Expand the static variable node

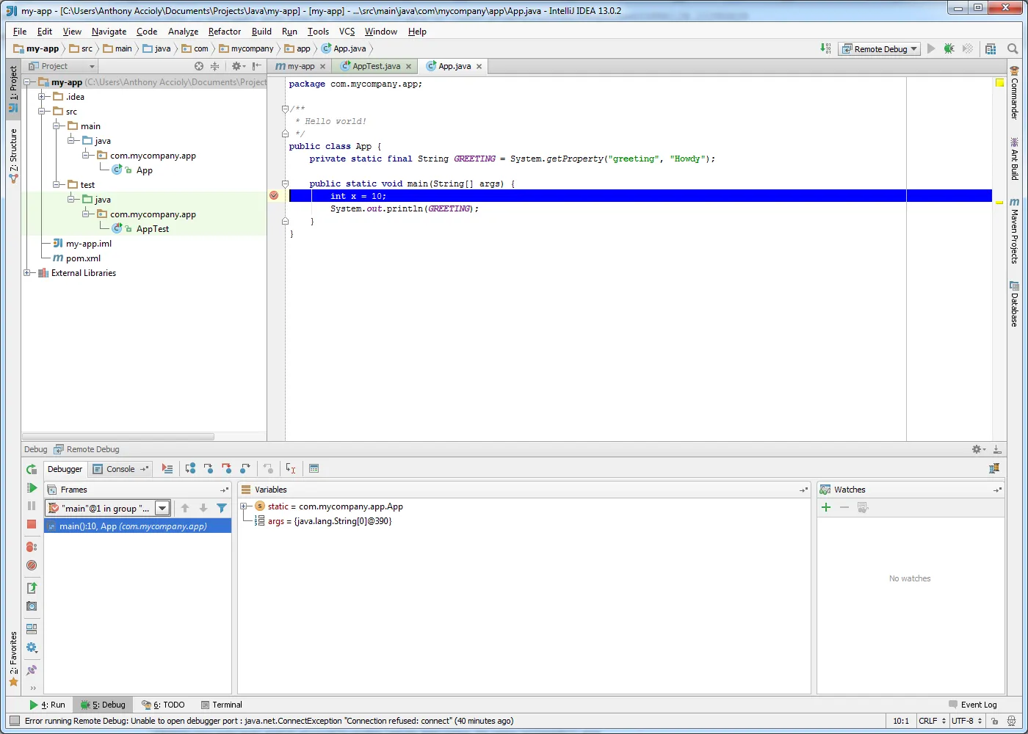tap(244, 506)
